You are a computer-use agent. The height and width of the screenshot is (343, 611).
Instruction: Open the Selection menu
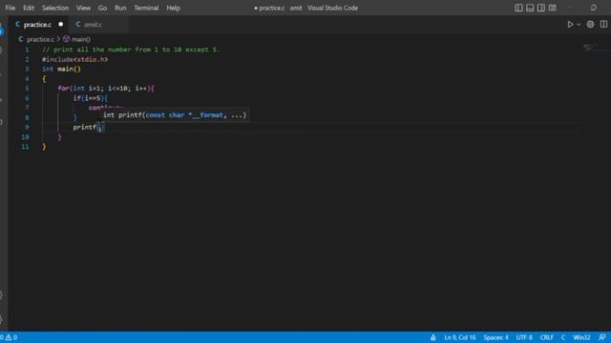point(55,8)
